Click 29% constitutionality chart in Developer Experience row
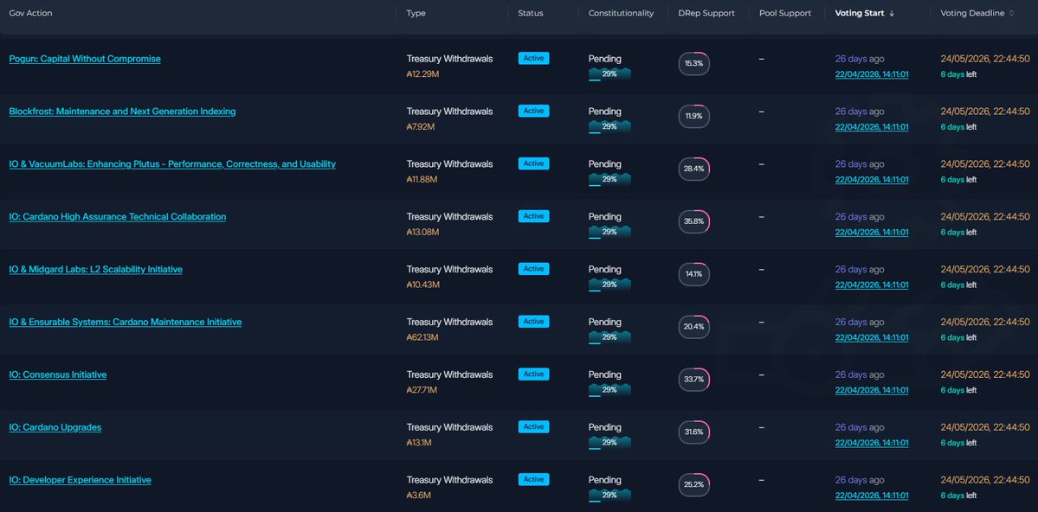 (x=609, y=496)
